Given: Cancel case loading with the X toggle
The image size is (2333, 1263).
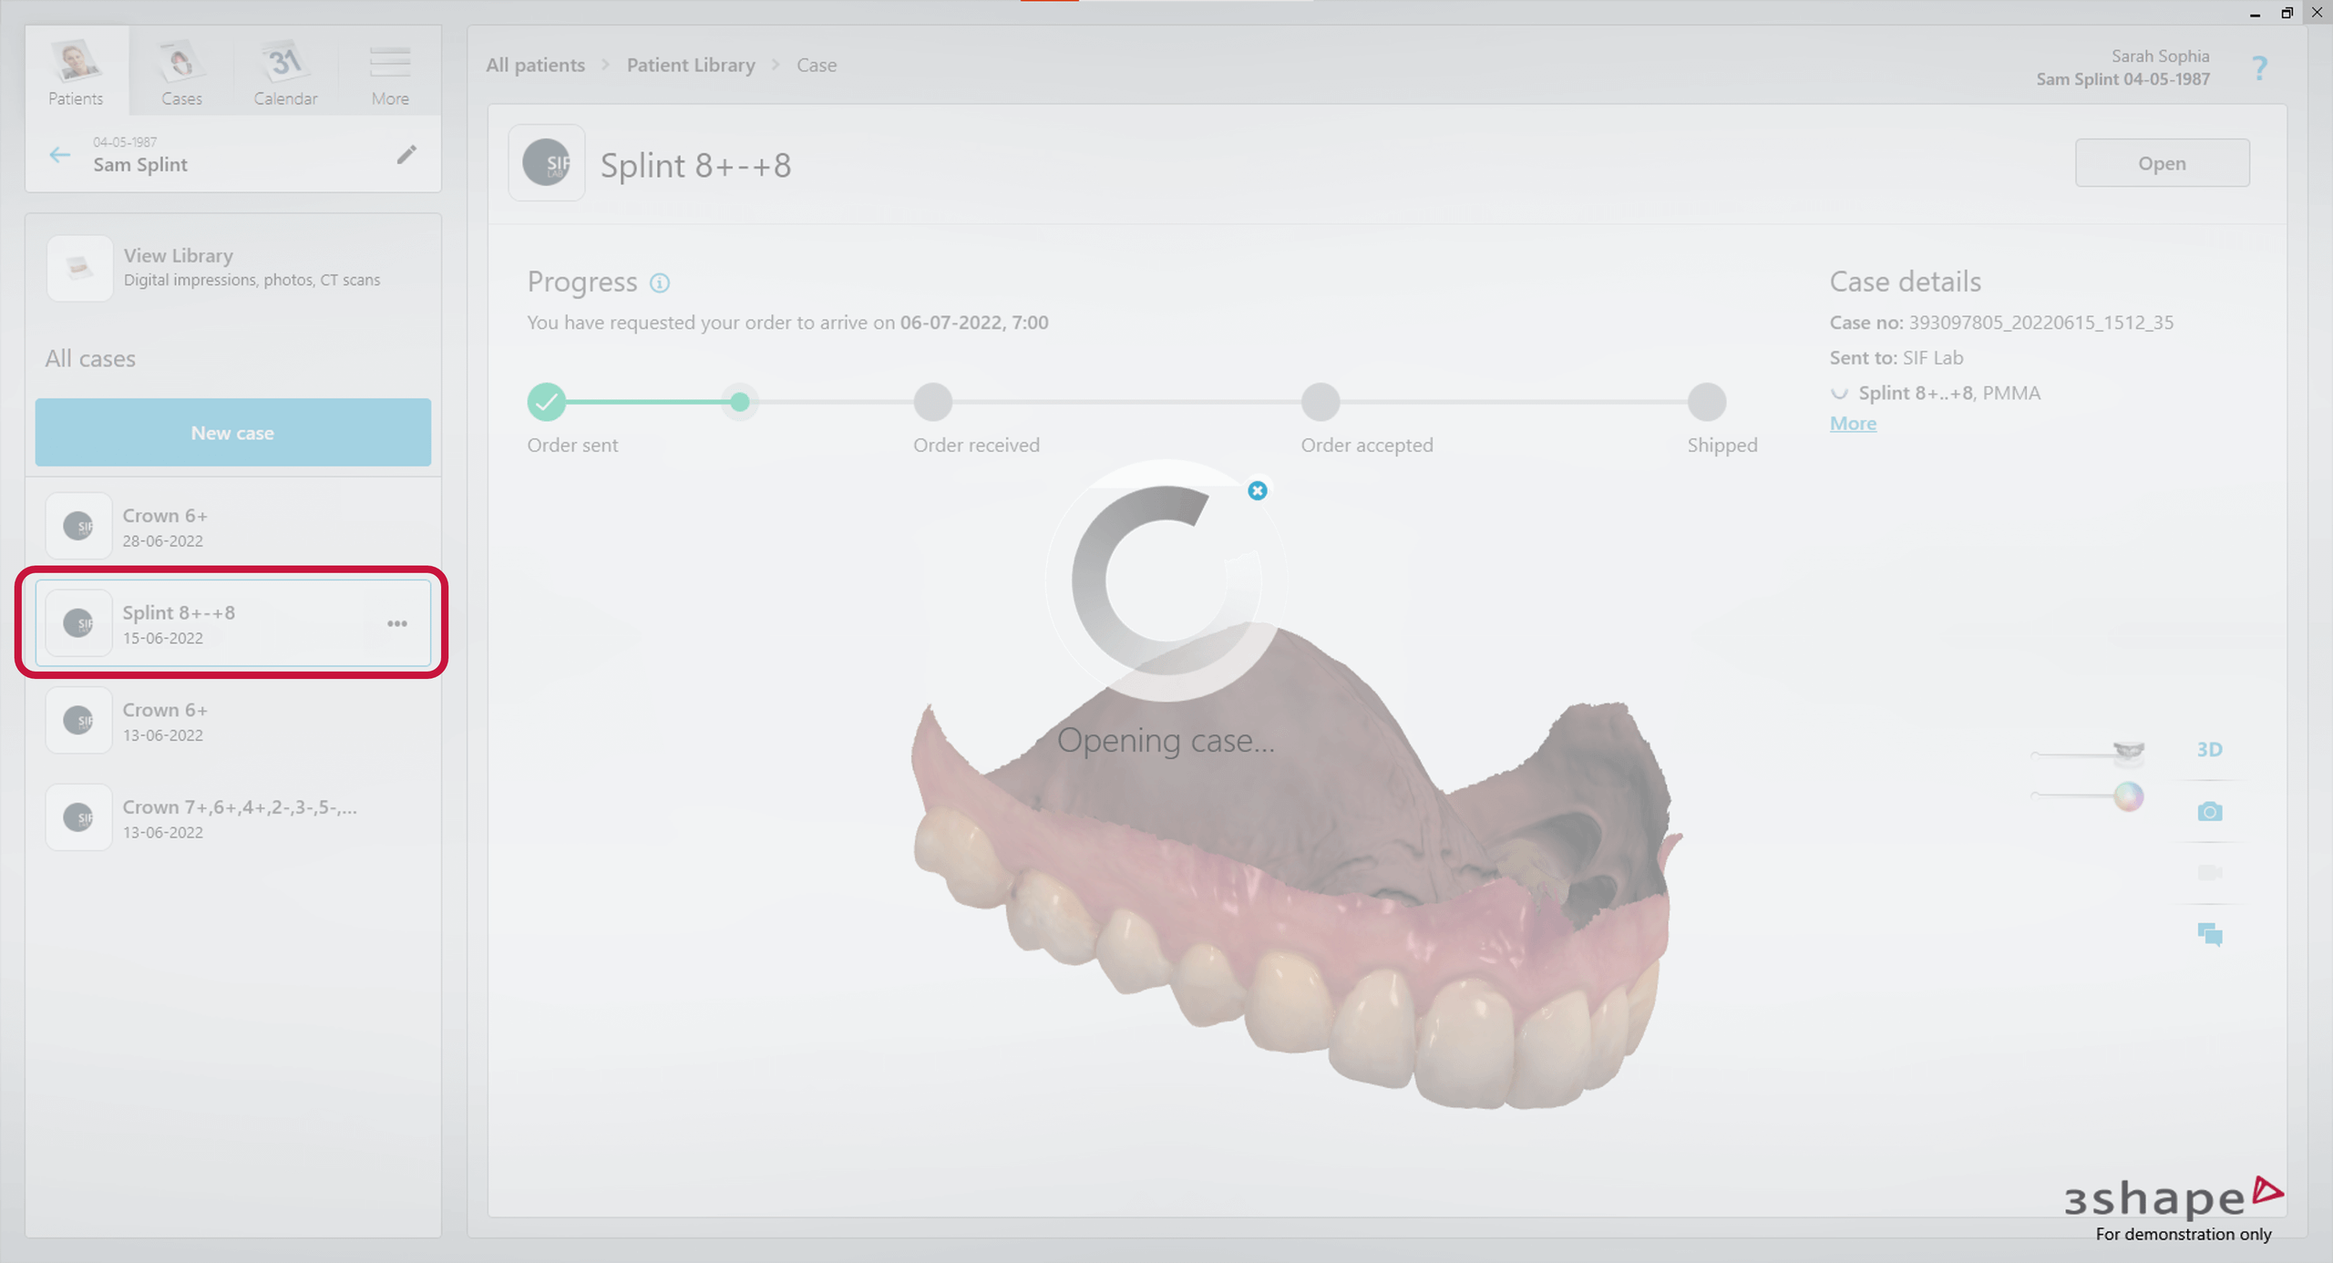Looking at the screenshot, I should 1258,490.
